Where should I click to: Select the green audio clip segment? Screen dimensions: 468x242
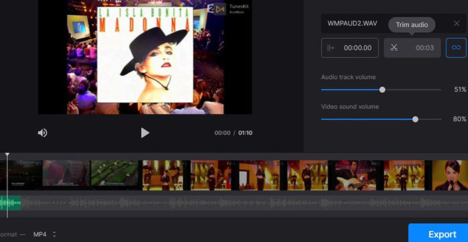(x=11, y=203)
